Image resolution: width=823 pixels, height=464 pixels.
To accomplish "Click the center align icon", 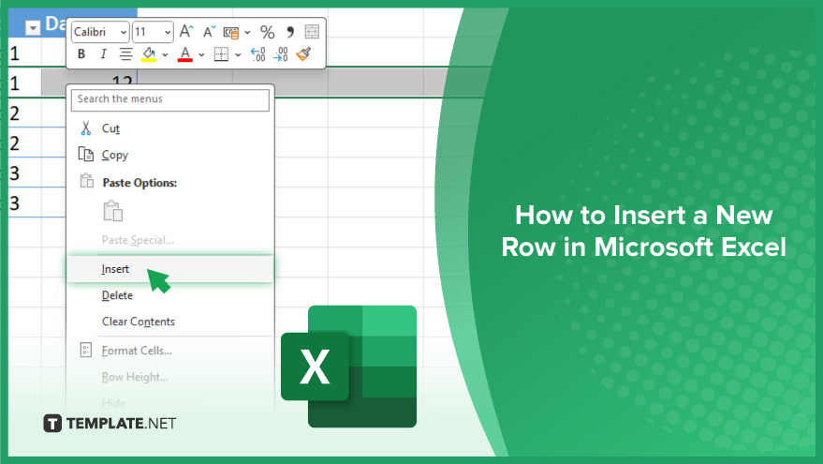I will [125, 54].
